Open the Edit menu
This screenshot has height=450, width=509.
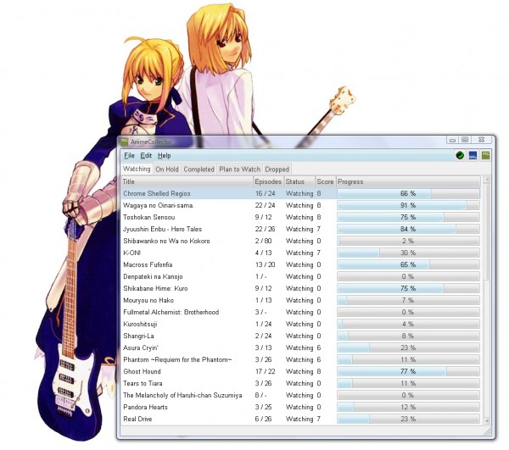[146, 156]
